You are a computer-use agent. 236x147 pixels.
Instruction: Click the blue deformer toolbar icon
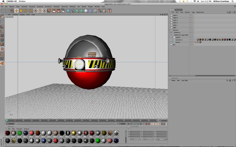tap(90, 11)
